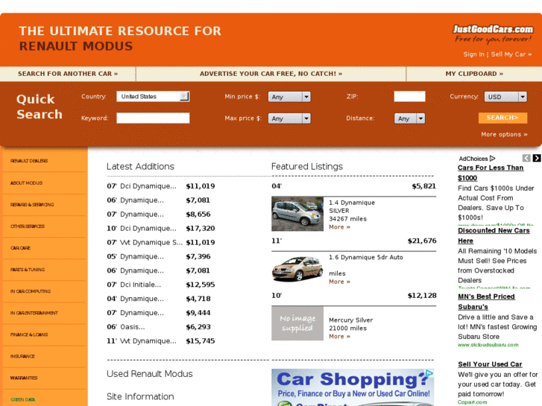Open Renault Dealers sidebar item
Viewport: 542px width, 406px height.
coord(29,161)
